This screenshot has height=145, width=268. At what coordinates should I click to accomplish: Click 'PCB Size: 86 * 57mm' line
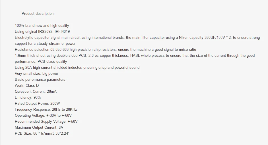(42, 134)
